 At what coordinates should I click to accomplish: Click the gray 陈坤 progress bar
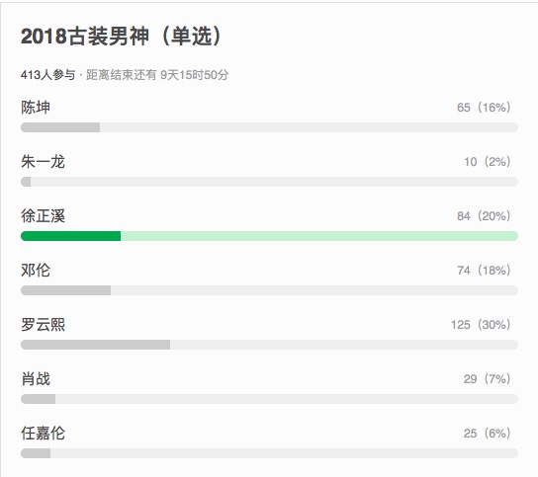pos(269,127)
